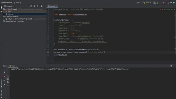This screenshot has height=99, width=176.
Task: Toggle the Structure side tool window tab
Action: (1, 83)
